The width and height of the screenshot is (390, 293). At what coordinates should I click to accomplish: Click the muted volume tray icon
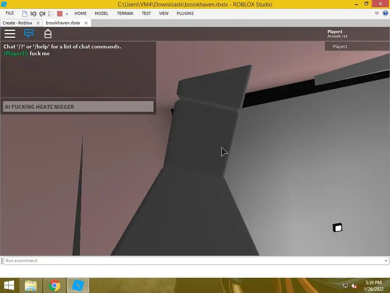pyautogui.click(x=354, y=286)
